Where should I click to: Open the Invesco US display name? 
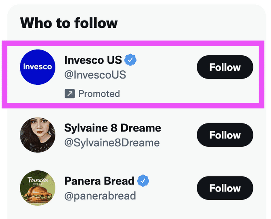tap(93, 60)
